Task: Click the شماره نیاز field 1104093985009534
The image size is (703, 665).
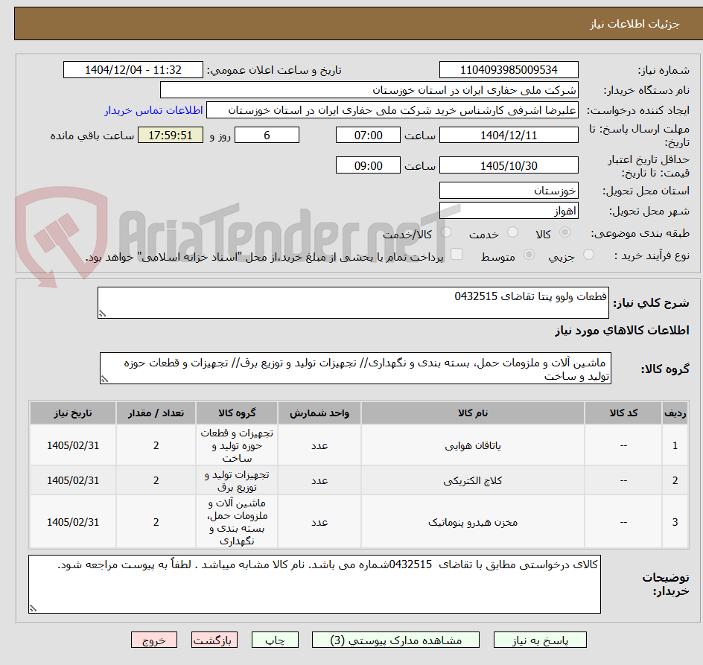Action: (x=509, y=70)
